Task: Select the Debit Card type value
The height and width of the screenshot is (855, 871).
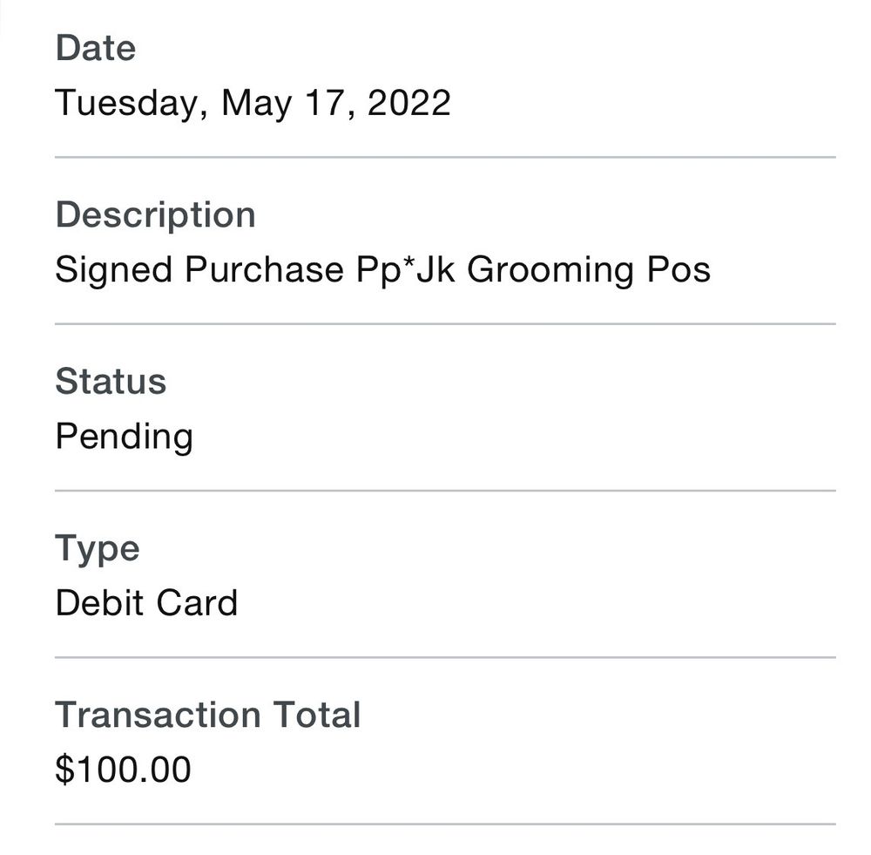Action: click(146, 603)
